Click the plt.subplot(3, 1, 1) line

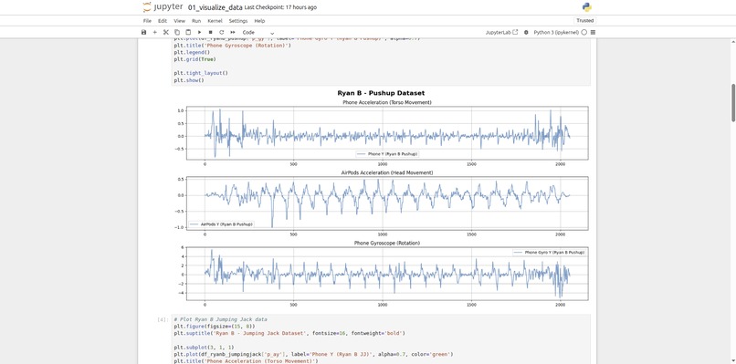[x=204, y=348]
